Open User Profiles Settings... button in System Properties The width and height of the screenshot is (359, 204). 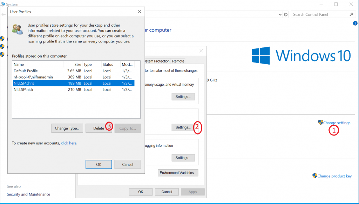point(183,127)
